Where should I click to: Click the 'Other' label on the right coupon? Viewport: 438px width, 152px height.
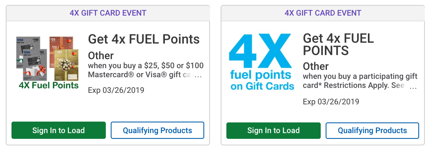point(316,66)
